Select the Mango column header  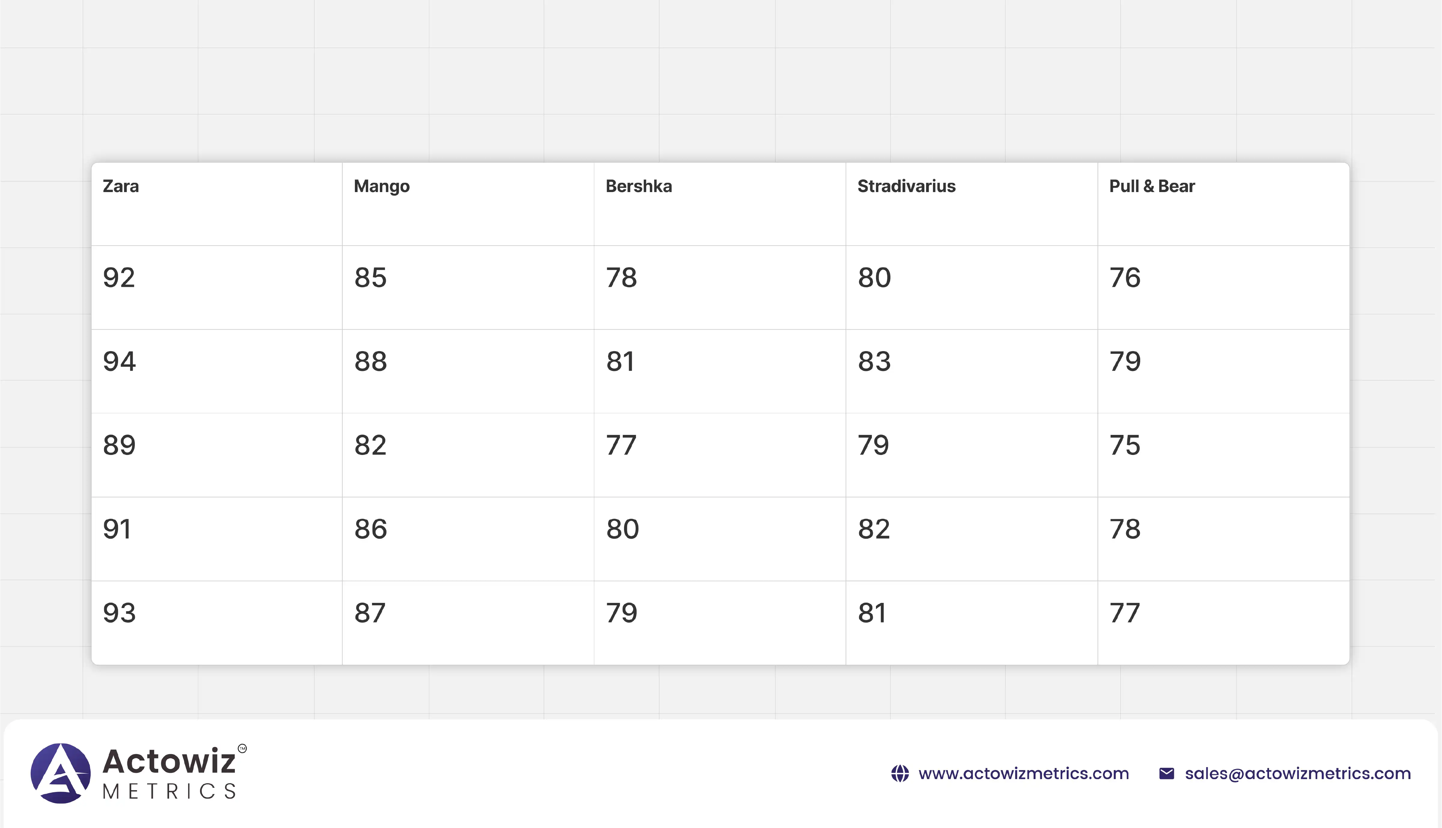(382, 187)
